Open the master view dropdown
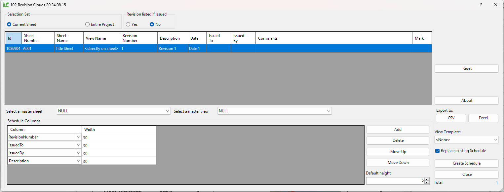Viewport: 504px width, 192px height. (x=328, y=111)
